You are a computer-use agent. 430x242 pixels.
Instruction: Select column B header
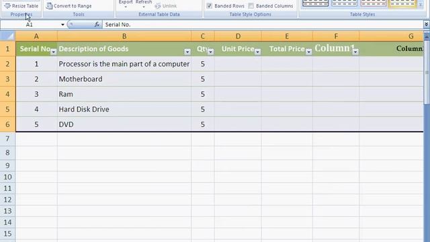124,36
